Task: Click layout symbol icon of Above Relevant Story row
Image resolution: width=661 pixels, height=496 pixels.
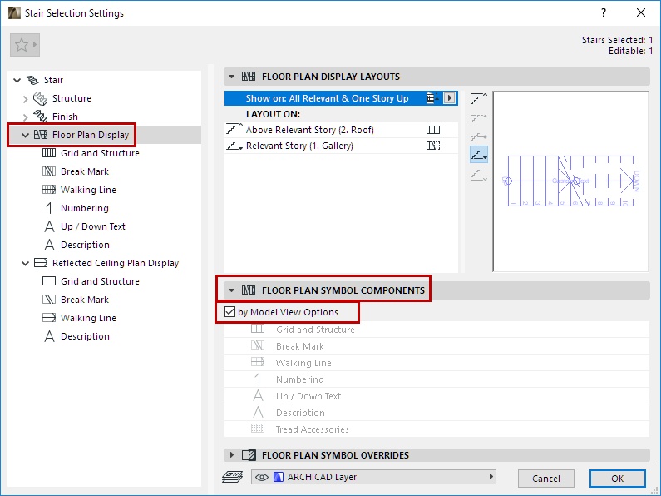Action: [433, 130]
